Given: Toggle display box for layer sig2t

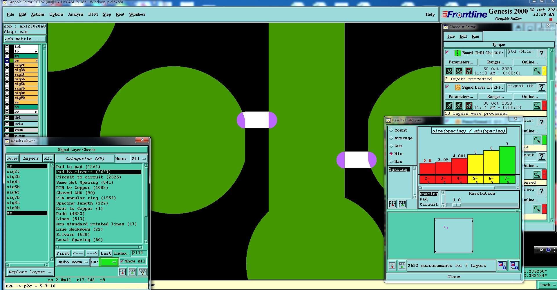Looking at the screenshot, I should 7,65.
